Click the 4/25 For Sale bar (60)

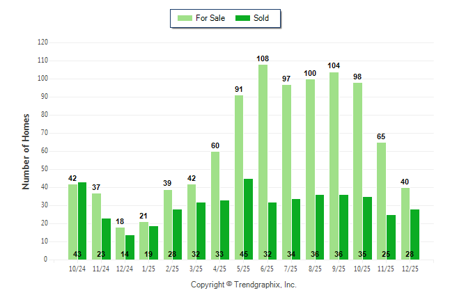coord(215,205)
